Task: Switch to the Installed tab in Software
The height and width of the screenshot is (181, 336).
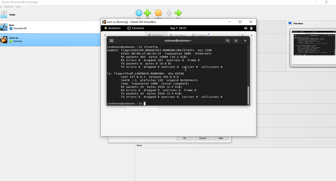Action: pyautogui.click(x=178, y=35)
